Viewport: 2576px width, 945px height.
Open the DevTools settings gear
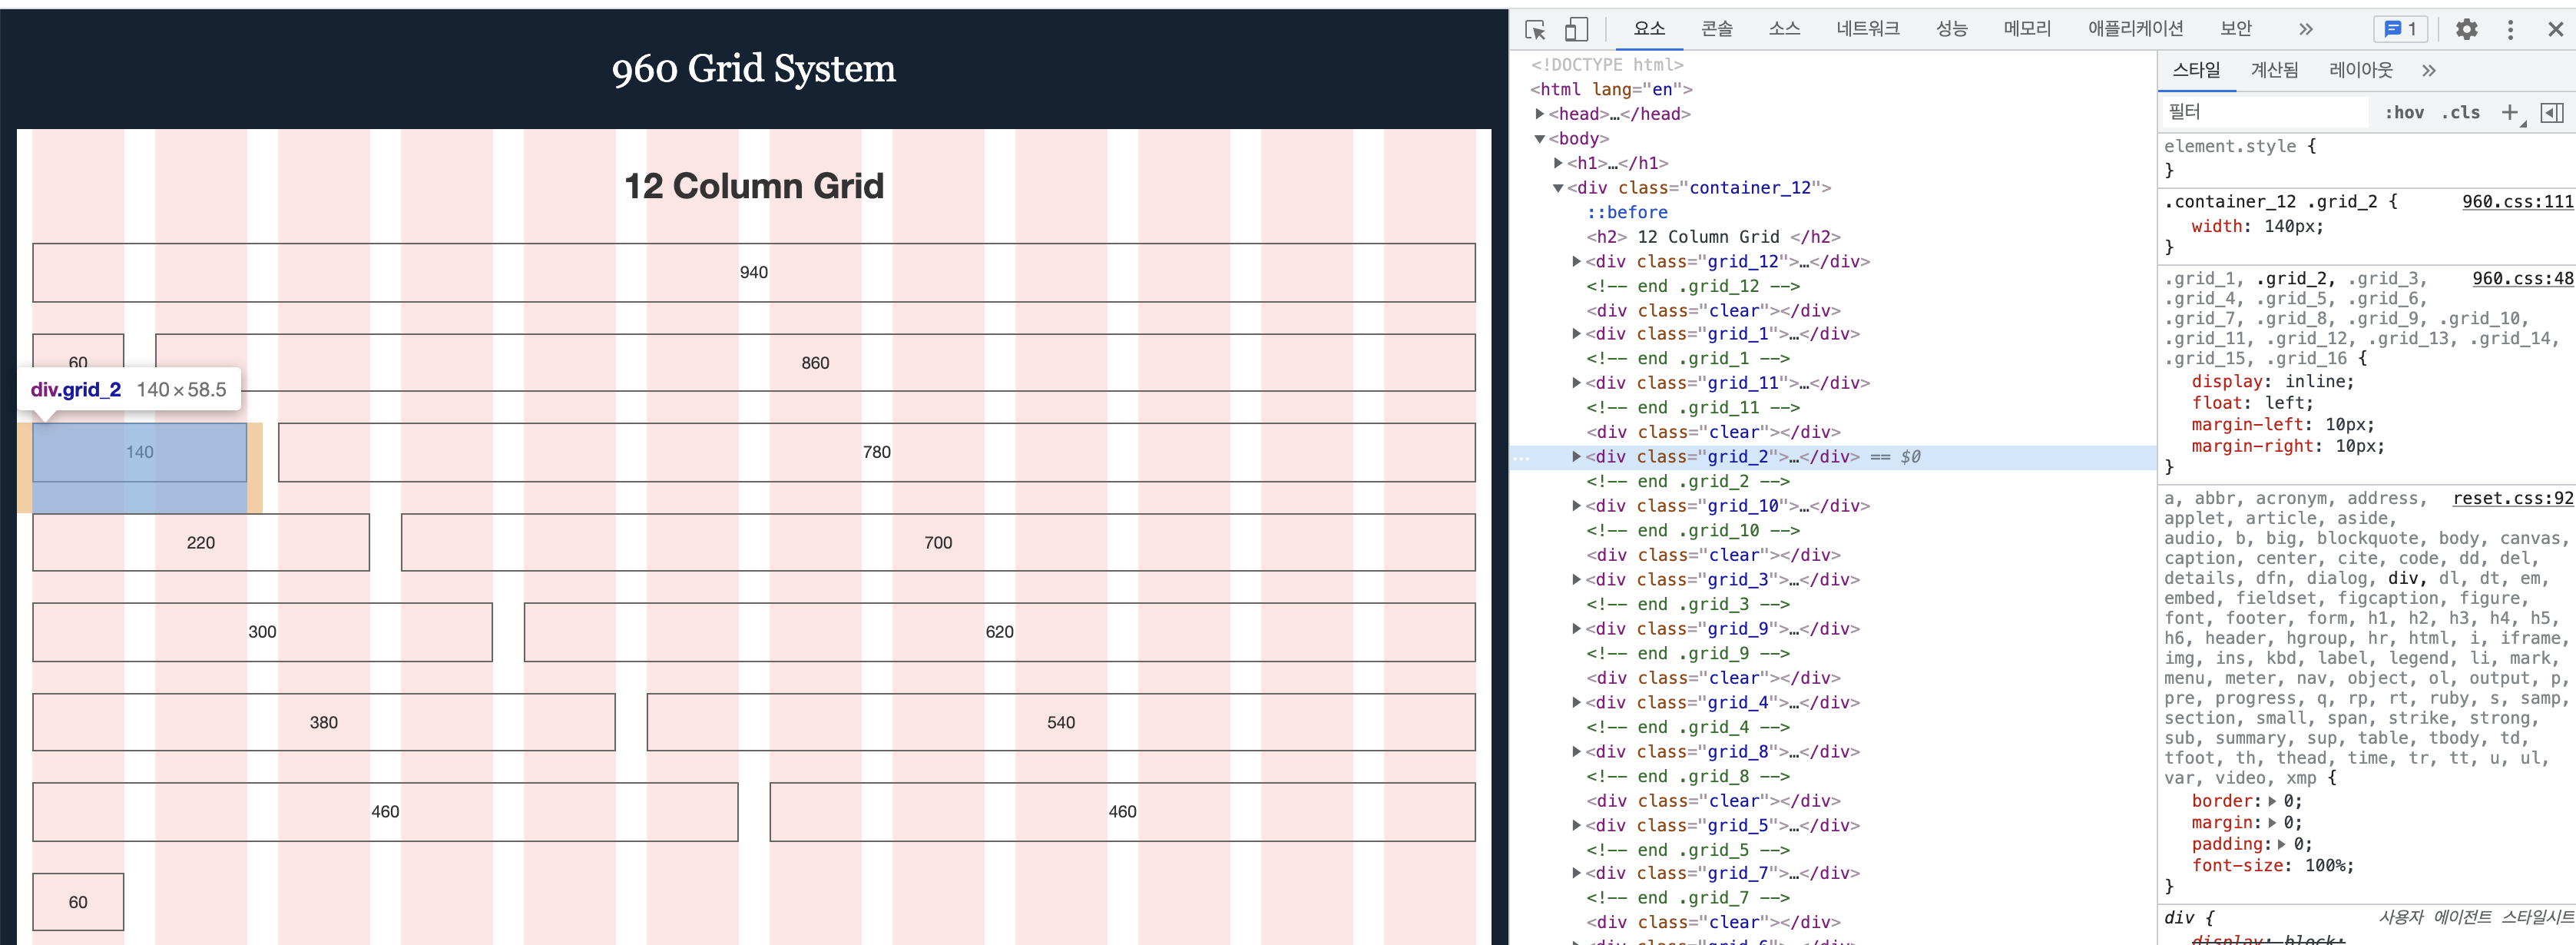(x=2466, y=30)
